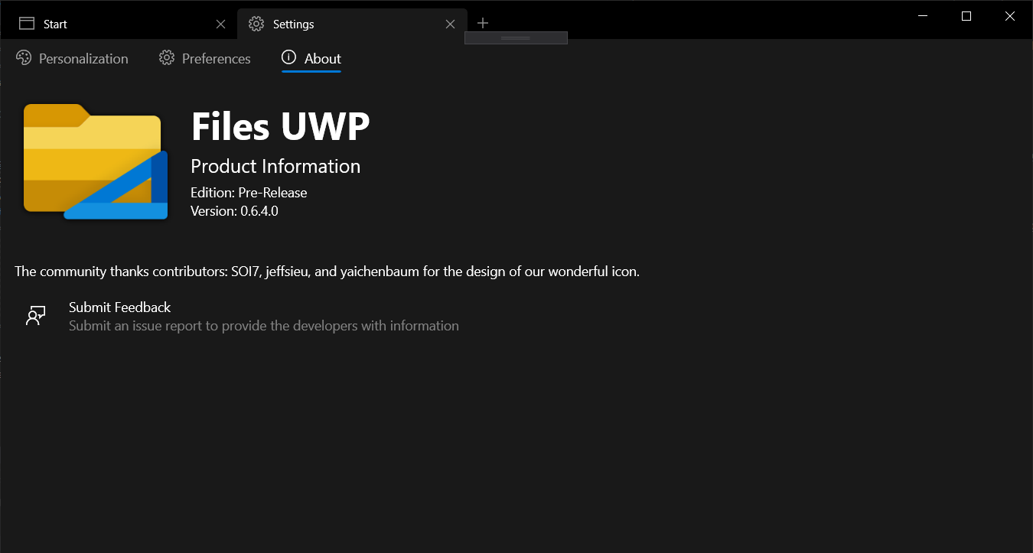Image resolution: width=1033 pixels, height=553 pixels.
Task: Click the Version: 0.6.4.0 text
Action: pos(234,211)
